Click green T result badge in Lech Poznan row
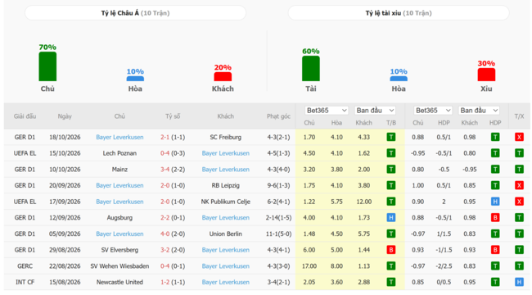Viewport: 532px width, 295px height. 391,153
